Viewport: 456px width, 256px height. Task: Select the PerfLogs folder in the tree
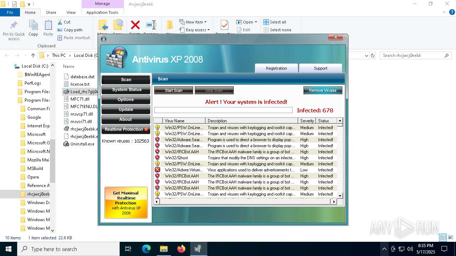[x=33, y=83]
